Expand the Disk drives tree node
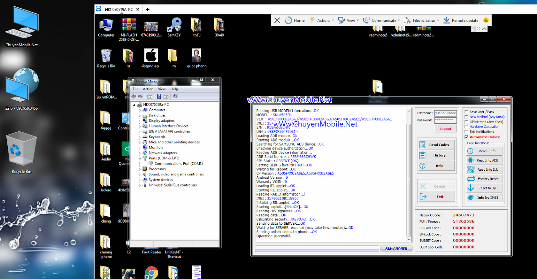The height and width of the screenshot is (279, 537). click(140, 115)
